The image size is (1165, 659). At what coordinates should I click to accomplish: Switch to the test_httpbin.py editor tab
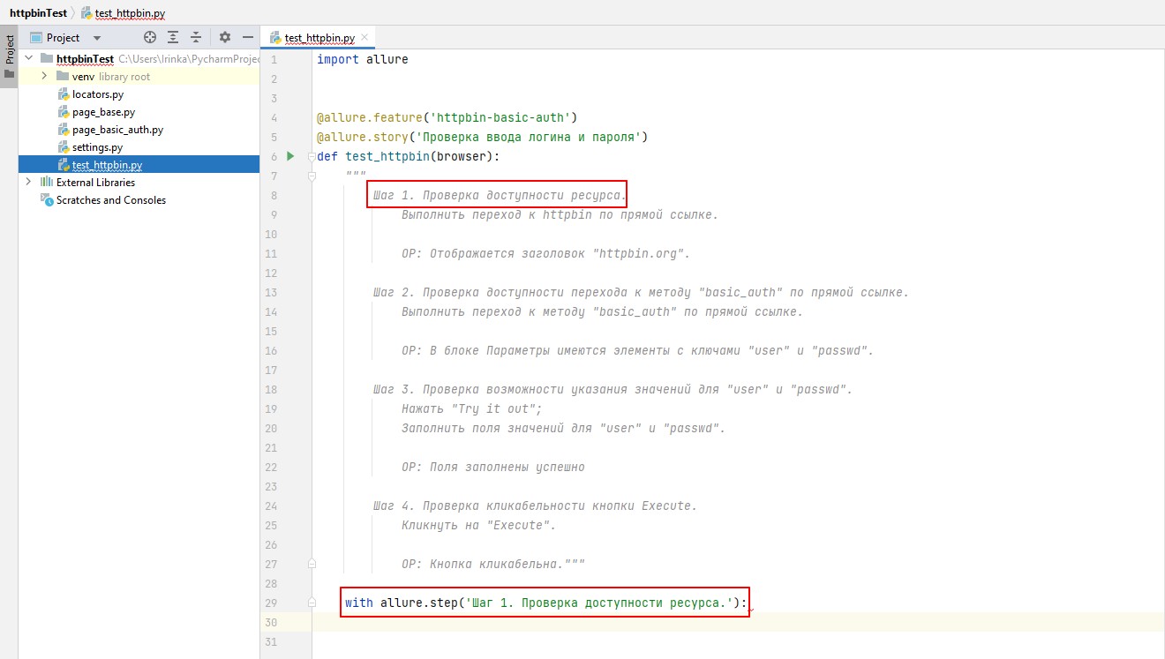click(x=319, y=38)
